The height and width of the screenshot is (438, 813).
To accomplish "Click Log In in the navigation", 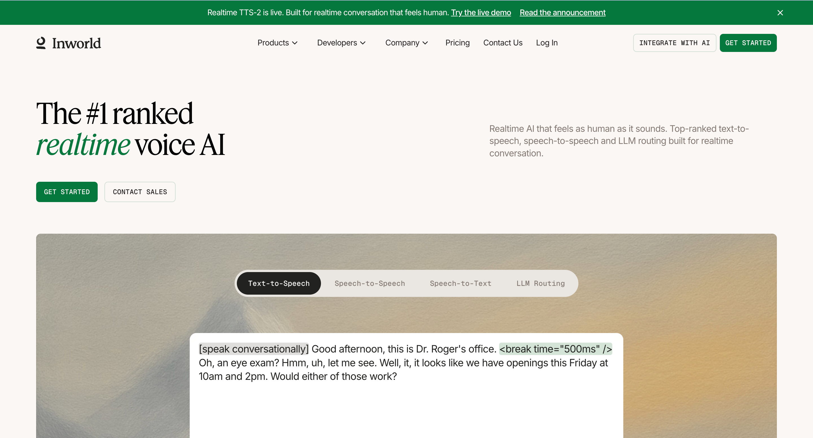I will coord(547,43).
